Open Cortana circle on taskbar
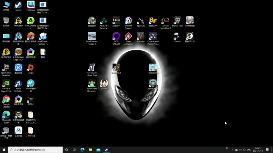Viewport: 273px width, 153px height. click(x=66, y=150)
